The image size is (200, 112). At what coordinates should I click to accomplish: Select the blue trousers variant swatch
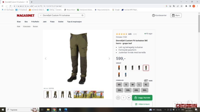pos(125,74)
